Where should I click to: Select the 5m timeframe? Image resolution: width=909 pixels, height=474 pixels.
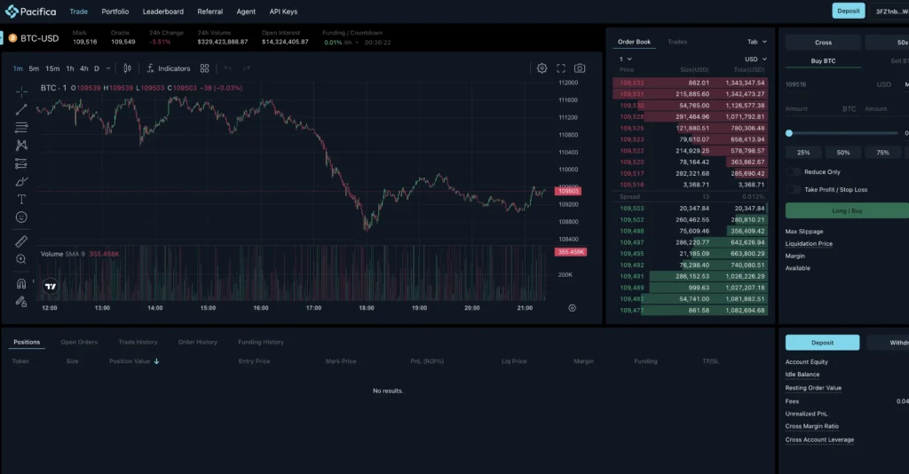(35, 68)
